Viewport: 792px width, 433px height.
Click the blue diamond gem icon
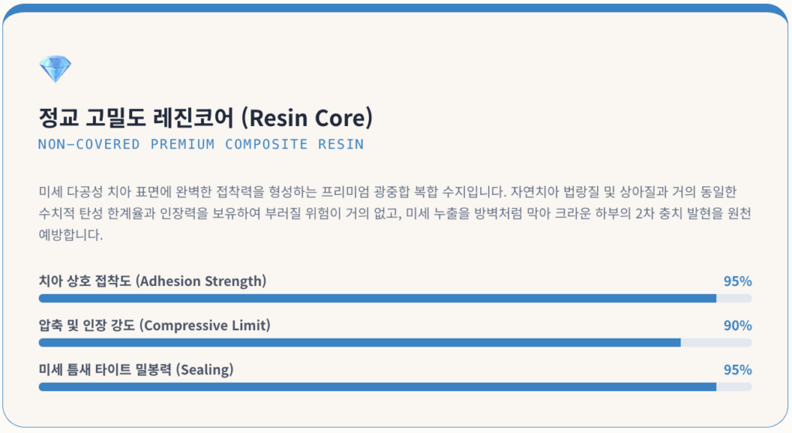pyautogui.click(x=55, y=69)
